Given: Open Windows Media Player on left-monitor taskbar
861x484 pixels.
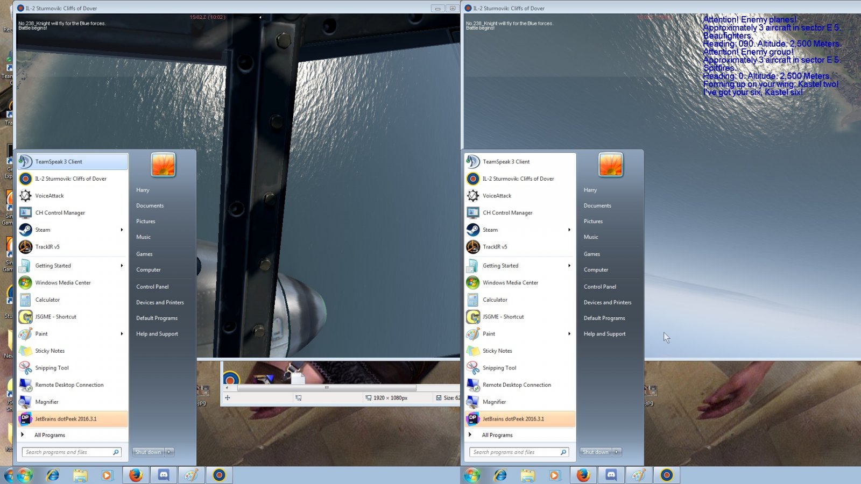Looking at the screenshot, I should click(x=107, y=475).
